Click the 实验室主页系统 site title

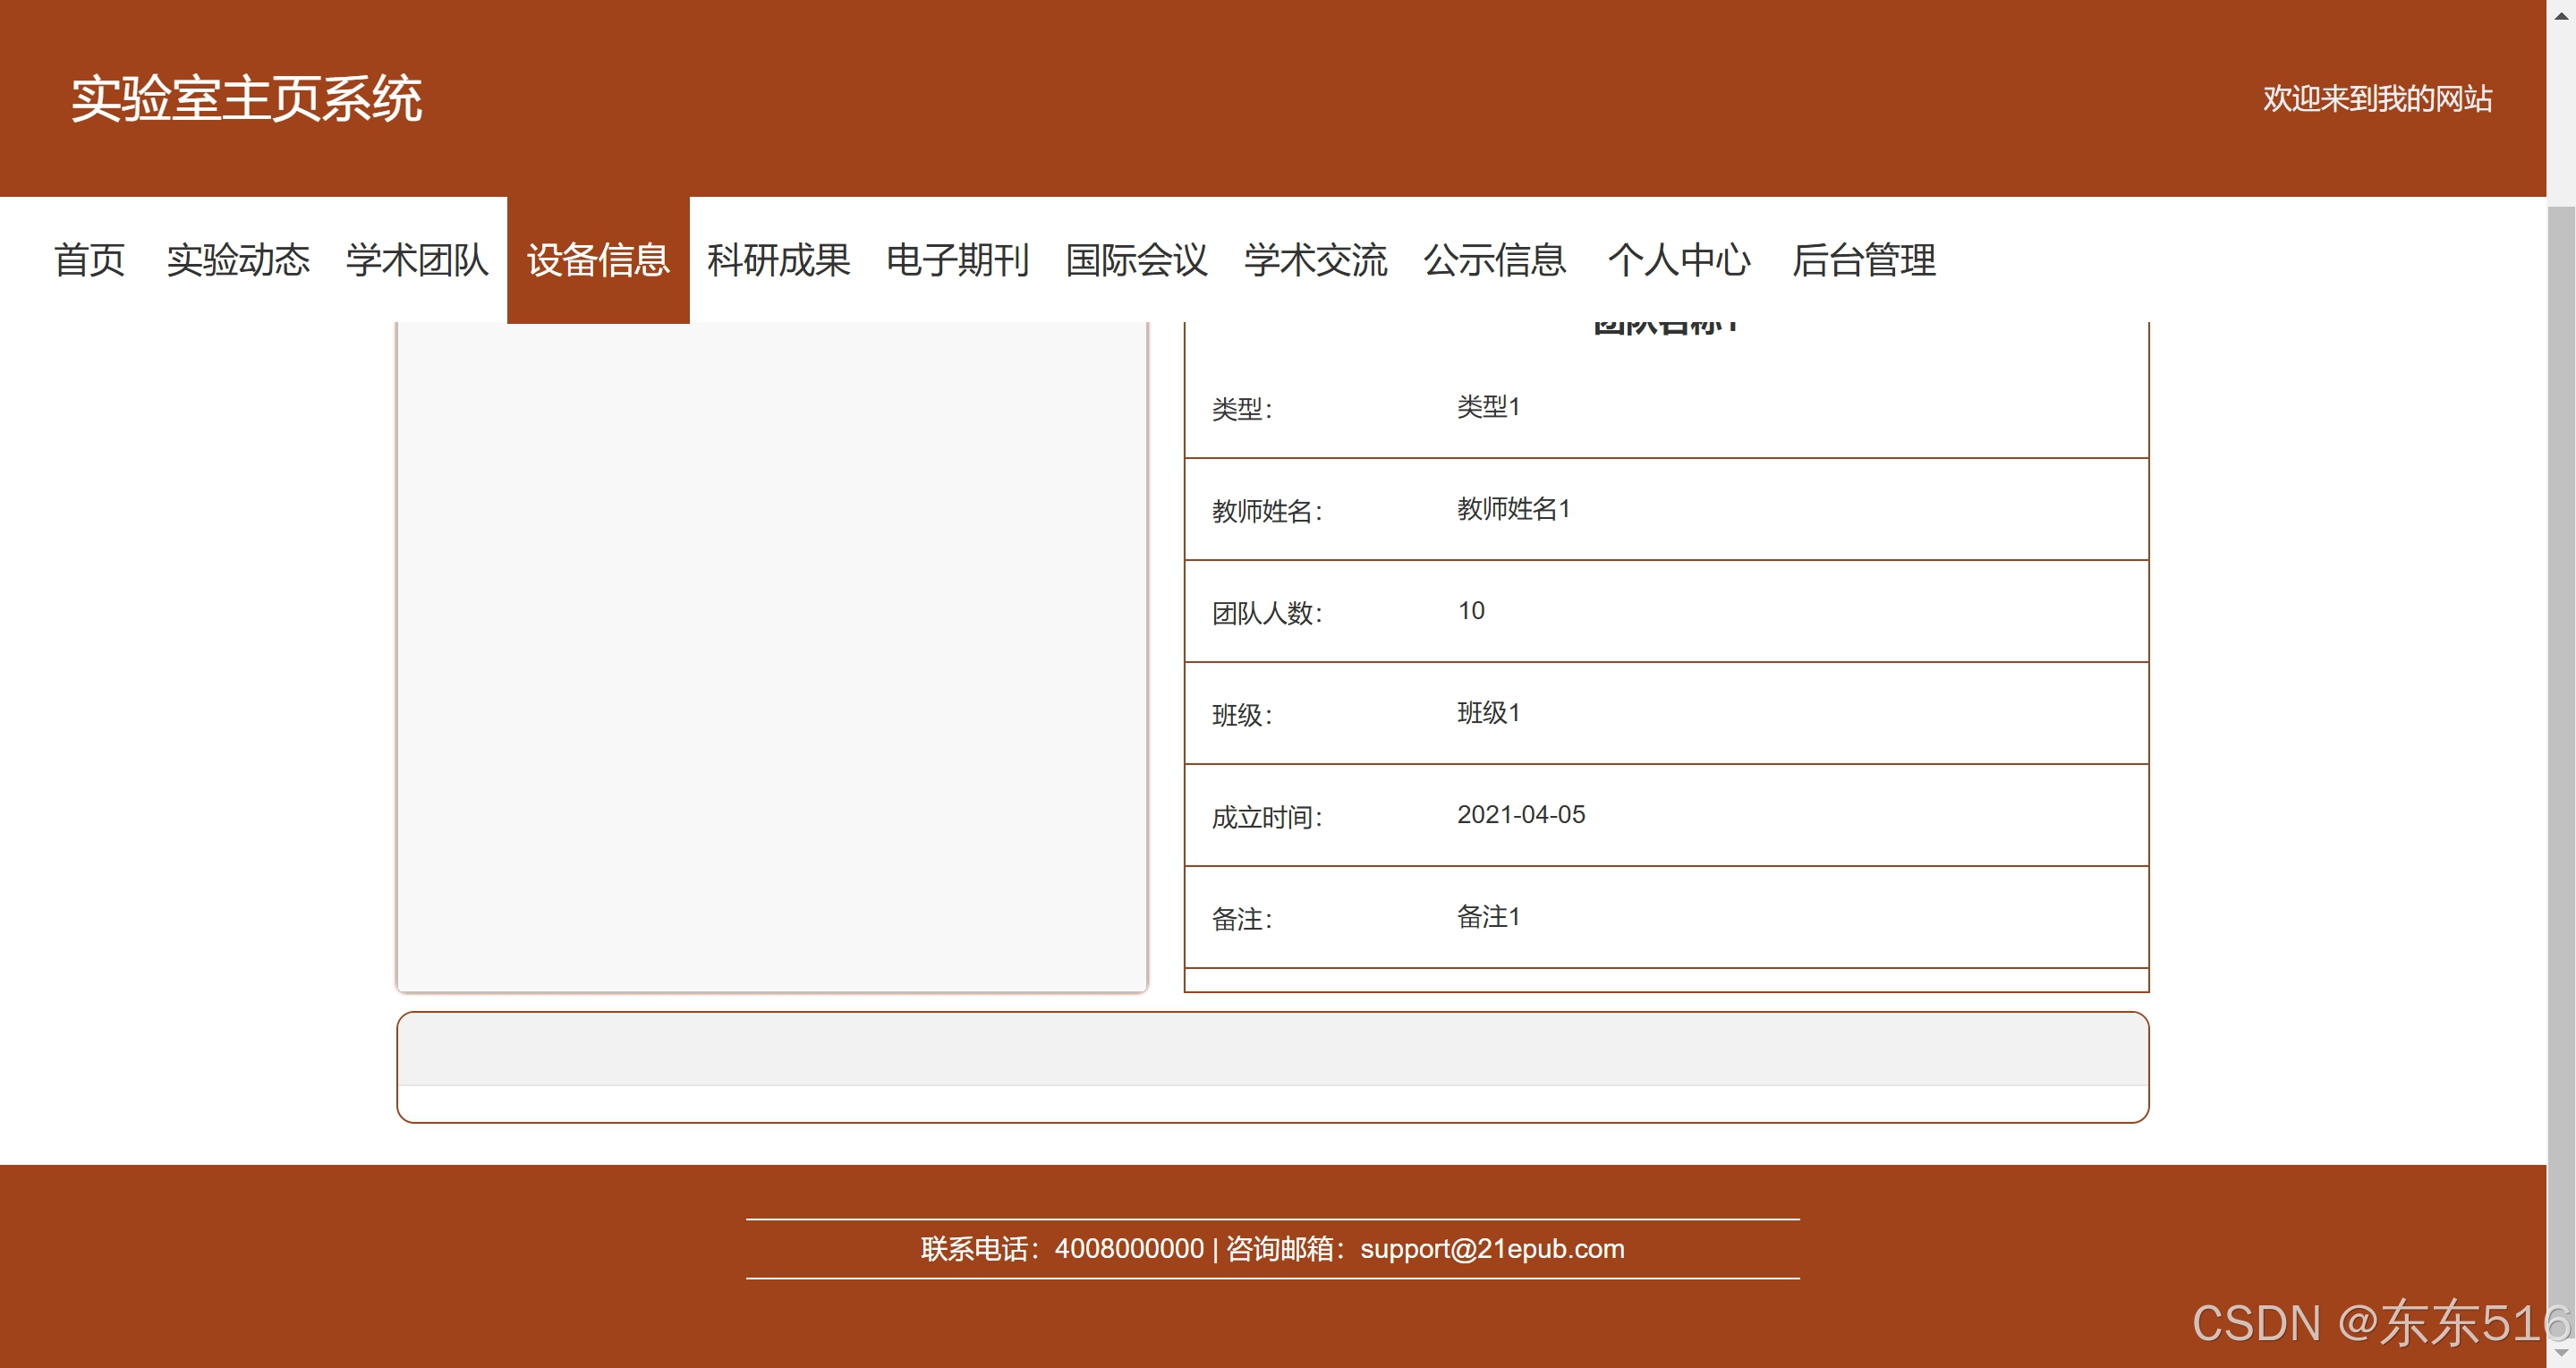pyautogui.click(x=246, y=99)
